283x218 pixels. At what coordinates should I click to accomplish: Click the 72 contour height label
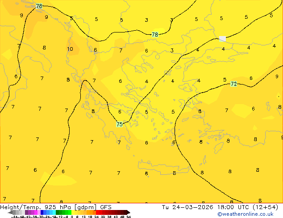point(234,84)
